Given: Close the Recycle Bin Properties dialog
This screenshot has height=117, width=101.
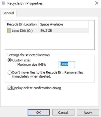Looking at the screenshot, I should 97,3.
